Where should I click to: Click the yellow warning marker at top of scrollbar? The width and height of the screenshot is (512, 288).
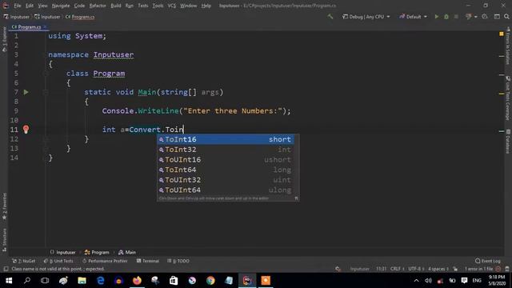pyautogui.click(x=502, y=34)
